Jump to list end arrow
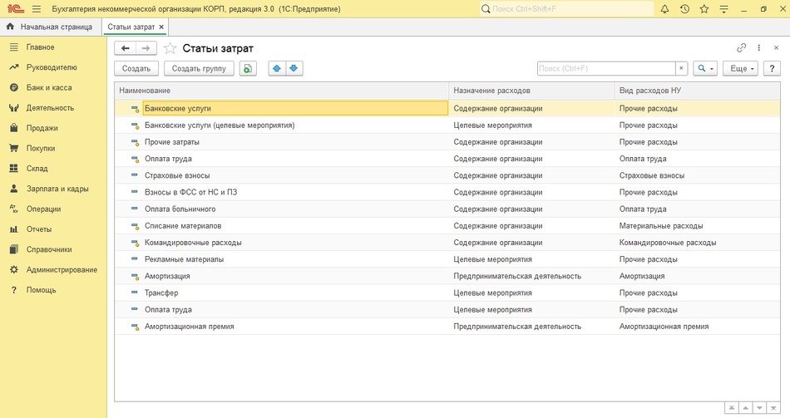The width and height of the screenshot is (790, 418). (773, 407)
